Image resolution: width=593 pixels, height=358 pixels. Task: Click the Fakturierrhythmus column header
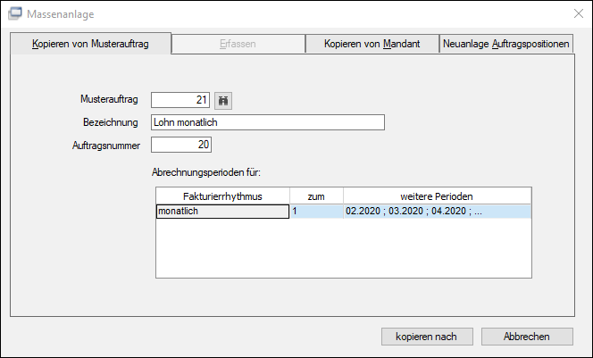(222, 196)
